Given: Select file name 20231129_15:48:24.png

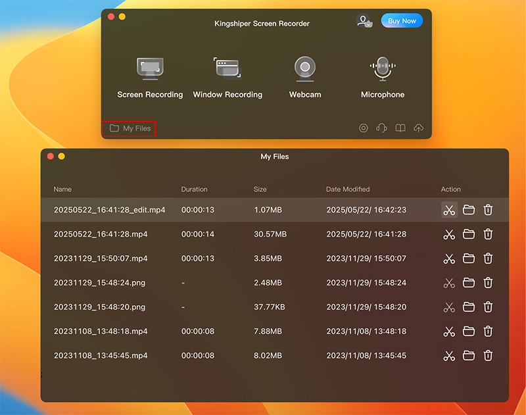Looking at the screenshot, I should coord(100,283).
